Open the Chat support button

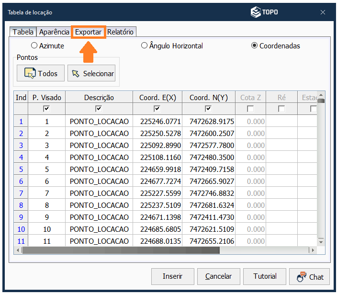click(310, 276)
